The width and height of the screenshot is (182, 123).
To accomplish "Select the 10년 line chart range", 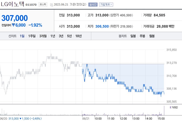I will point(78,36).
